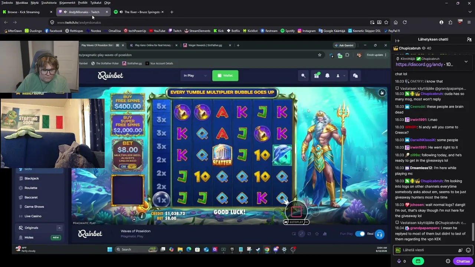Open File Explorer from the taskbar
475x267 pixels.
[x=180, y=250]
